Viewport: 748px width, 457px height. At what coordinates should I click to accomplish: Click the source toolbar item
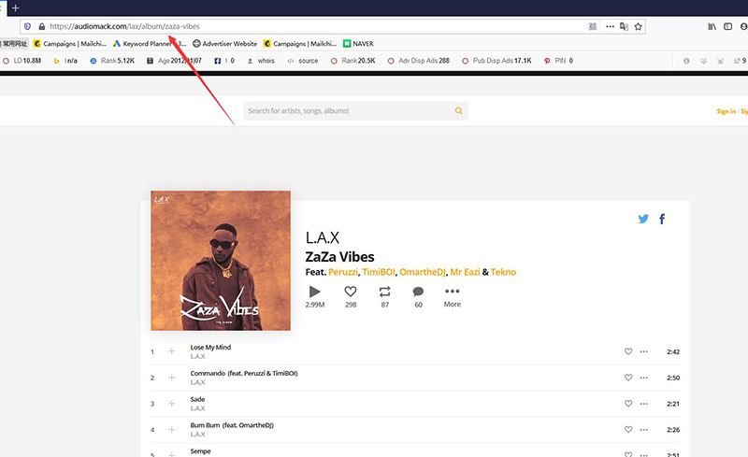(x=303, y=61)
